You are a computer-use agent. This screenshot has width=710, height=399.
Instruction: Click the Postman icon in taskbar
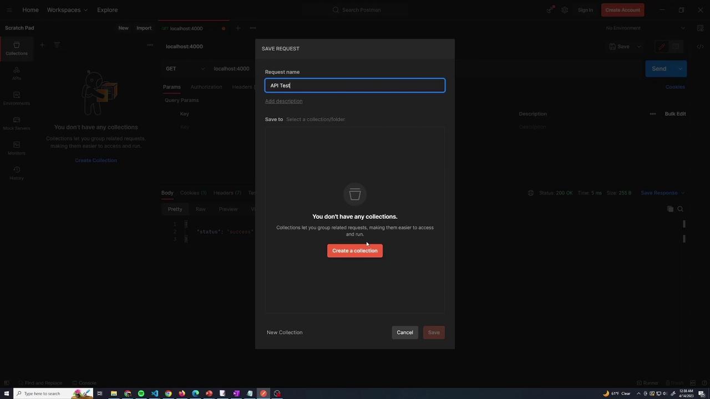tap(263, 393)
